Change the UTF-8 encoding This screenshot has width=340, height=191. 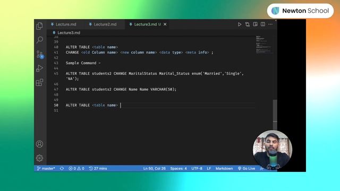click(197, 169)
